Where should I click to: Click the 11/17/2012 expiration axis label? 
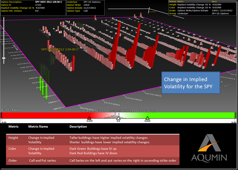coord(112,103)
